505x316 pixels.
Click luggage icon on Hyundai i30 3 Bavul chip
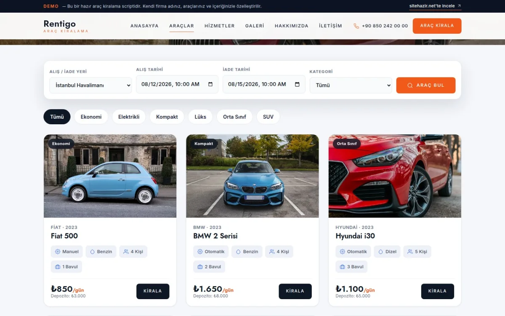tap(342, 267)
